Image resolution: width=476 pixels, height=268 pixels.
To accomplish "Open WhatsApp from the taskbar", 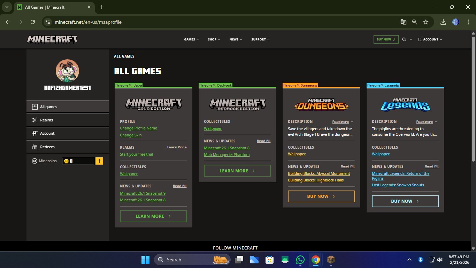I will tap(300, 260).
